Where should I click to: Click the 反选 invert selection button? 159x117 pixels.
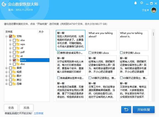click(26, 108)
